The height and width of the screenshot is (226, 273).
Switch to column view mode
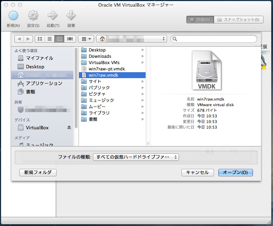tap(59, 39)
